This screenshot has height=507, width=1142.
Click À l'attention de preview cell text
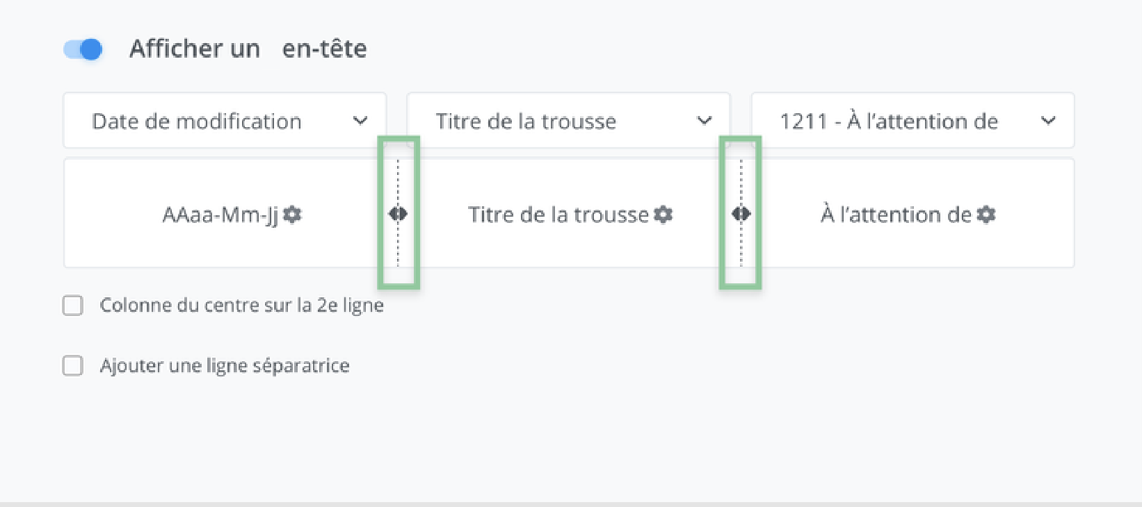coord(896,215)
